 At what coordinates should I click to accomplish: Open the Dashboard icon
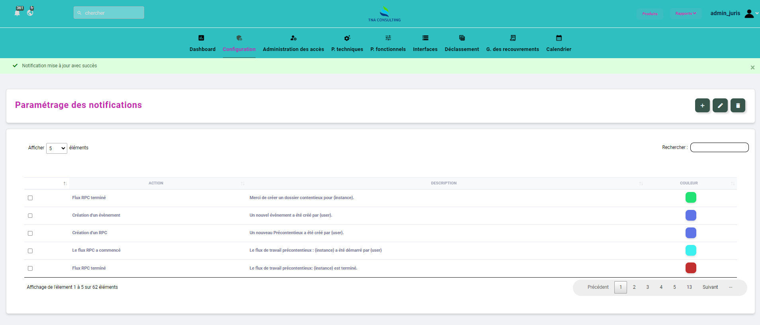(201, 38)
